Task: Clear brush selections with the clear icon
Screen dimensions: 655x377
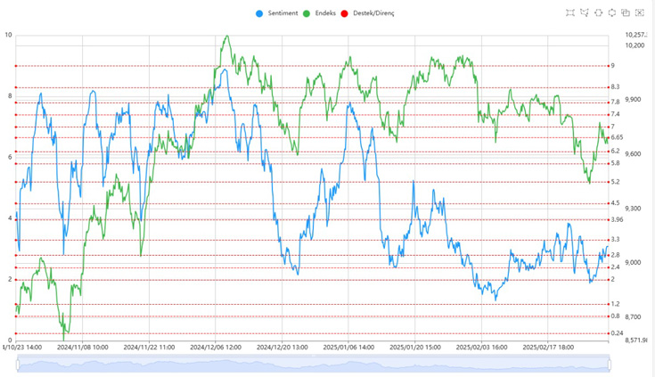Action: (x=640, y=13)
